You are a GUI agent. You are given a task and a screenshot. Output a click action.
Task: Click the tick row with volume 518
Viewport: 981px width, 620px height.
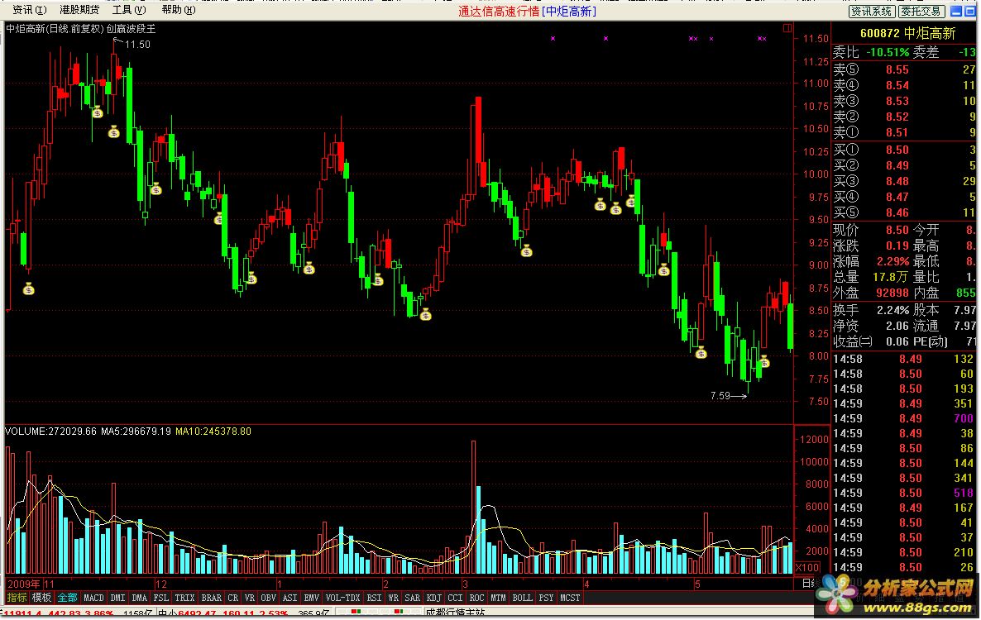903,493
